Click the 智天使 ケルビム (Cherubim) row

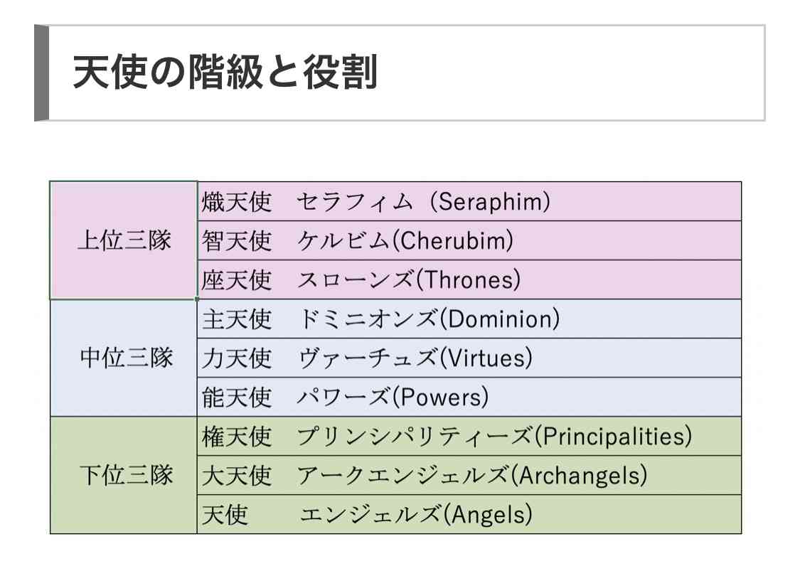[469, 241]
